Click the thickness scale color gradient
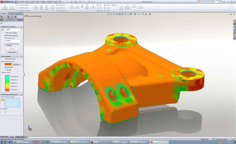This screenshot has width=236, height=144. (x=7, y=83)
